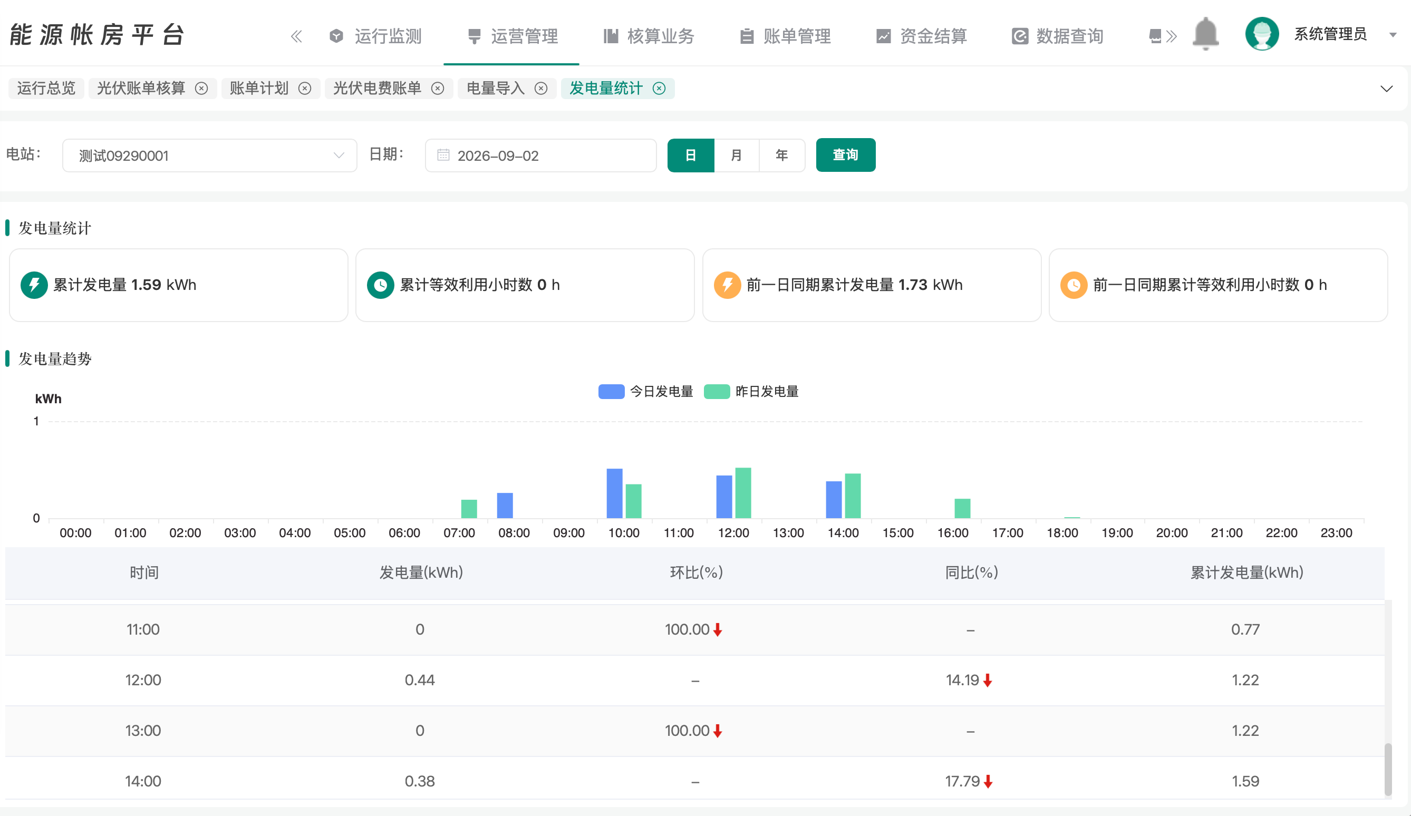This screenshot has width=1411, height=816.
Task: Switch to the 运行总览 tab
Action: [x=46, y=89]
